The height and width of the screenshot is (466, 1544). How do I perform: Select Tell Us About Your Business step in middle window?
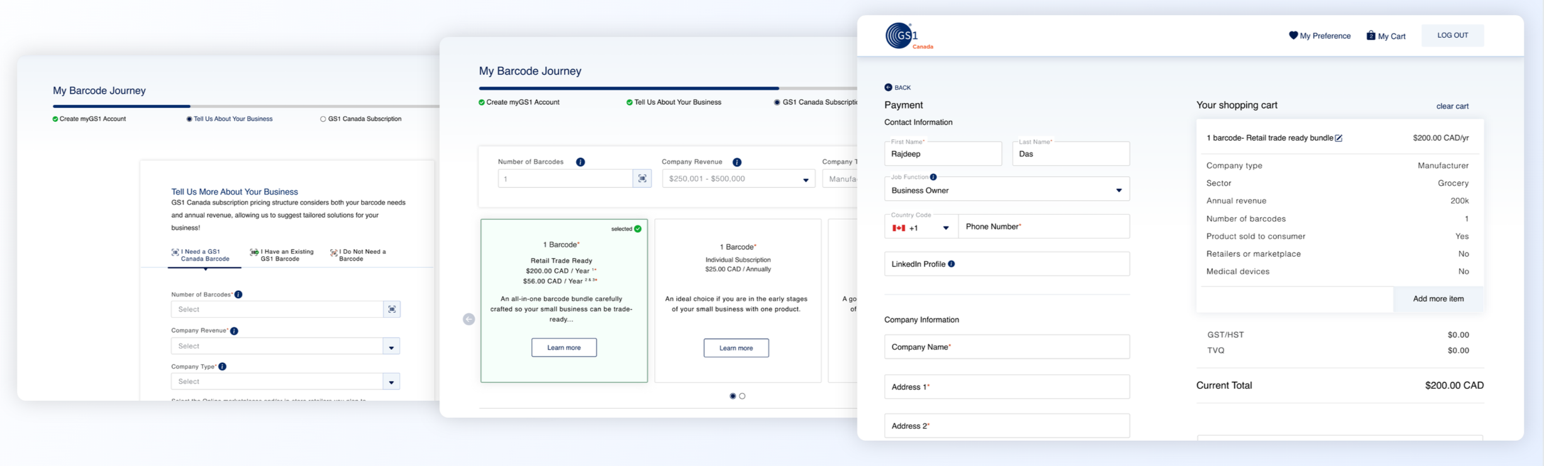(x=674, y=102)
